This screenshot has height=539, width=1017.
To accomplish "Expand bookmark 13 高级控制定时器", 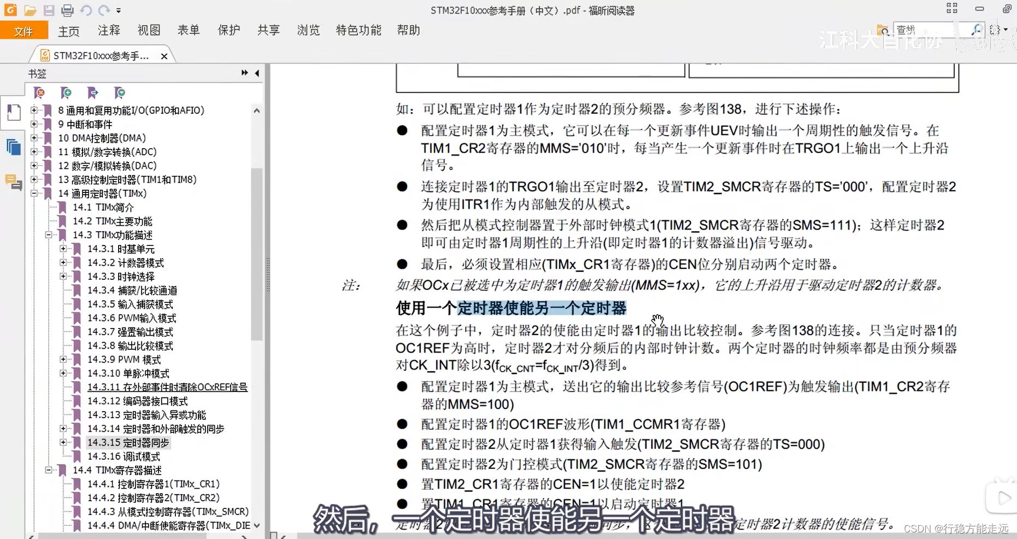I will [x=34, y=179].
